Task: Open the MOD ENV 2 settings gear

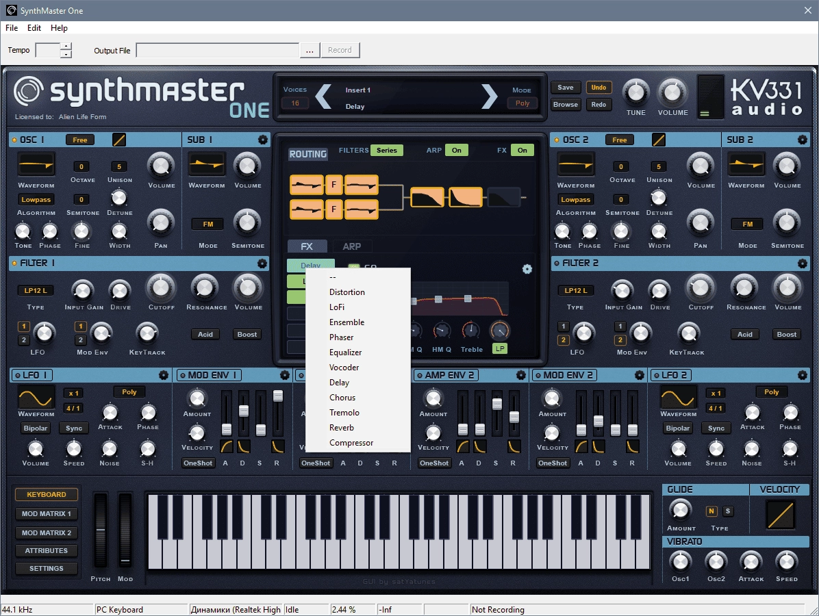Action: (x=640, y=375)
